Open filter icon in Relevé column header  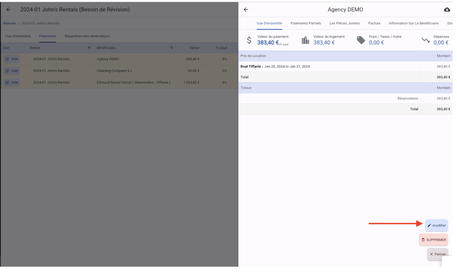coord(89,48)
